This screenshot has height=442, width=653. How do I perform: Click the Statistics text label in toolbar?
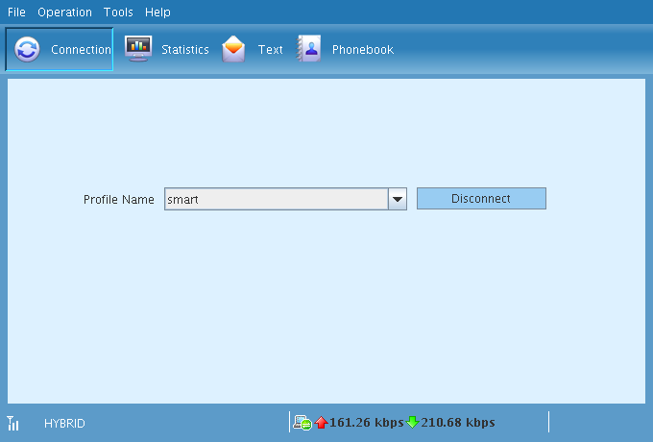pos(184,49)
